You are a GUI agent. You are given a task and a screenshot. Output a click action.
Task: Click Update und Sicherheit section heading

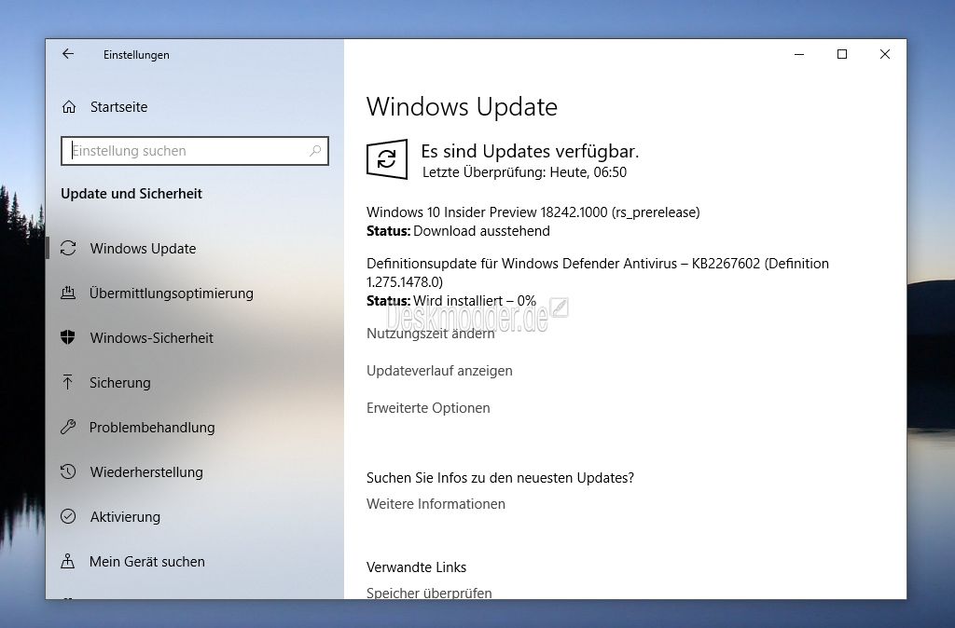[131, 194]
